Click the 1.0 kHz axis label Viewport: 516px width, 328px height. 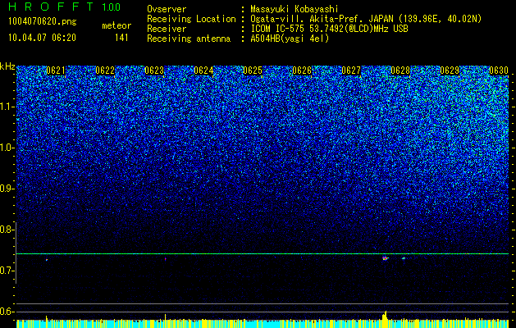7,148
